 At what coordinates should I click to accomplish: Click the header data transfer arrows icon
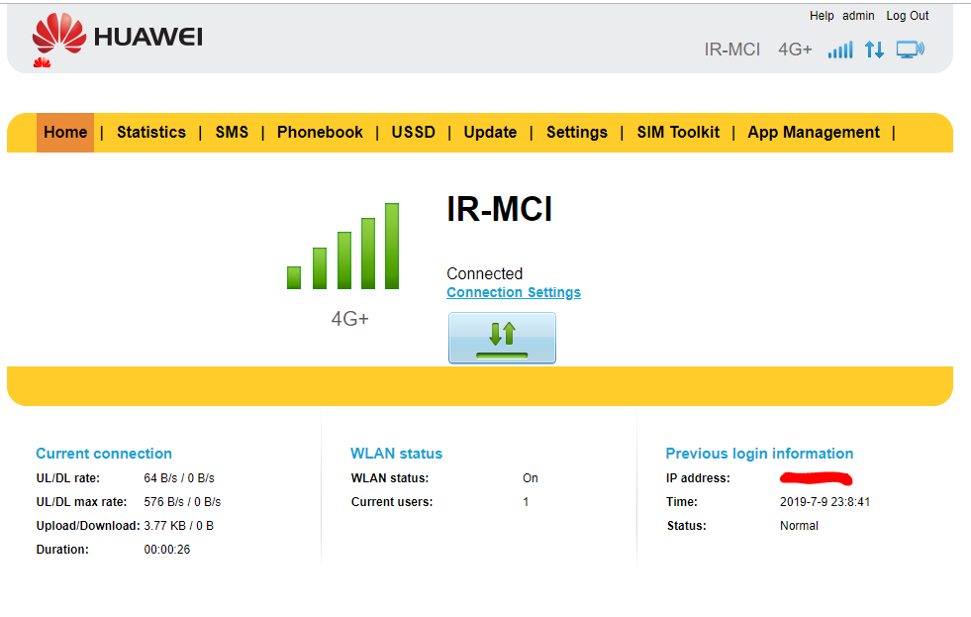pos(874,50)
